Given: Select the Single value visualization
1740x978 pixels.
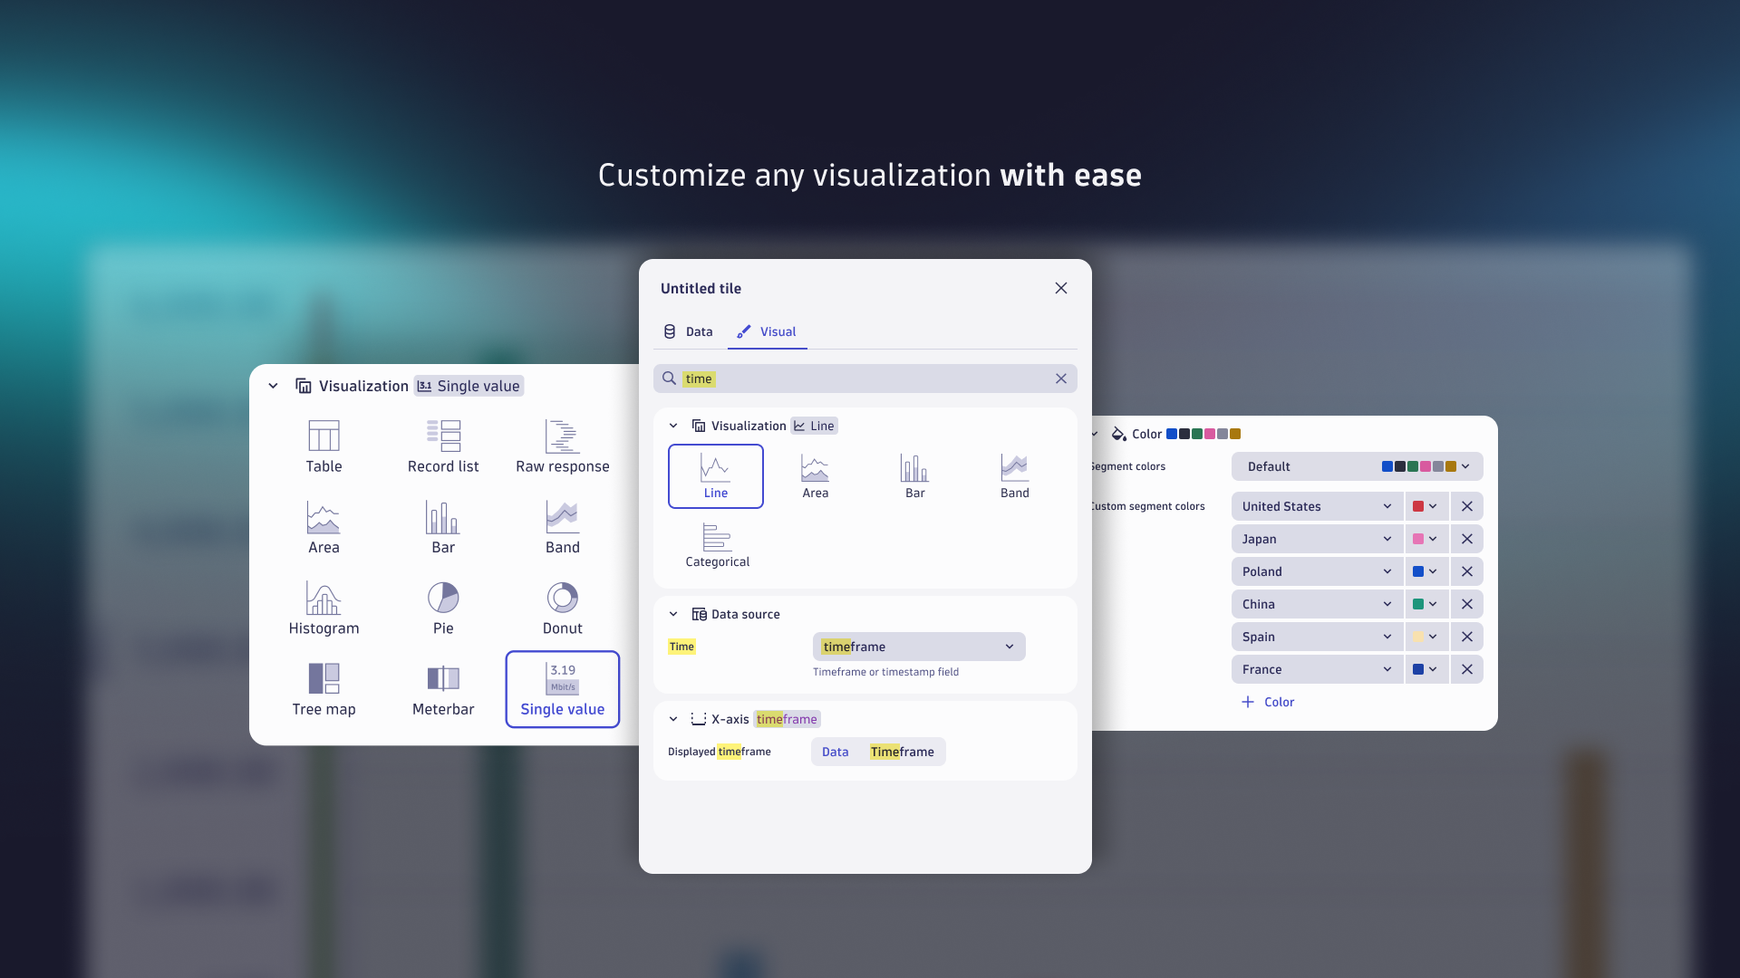Looking at the screenshot, I should click(562, 688).
